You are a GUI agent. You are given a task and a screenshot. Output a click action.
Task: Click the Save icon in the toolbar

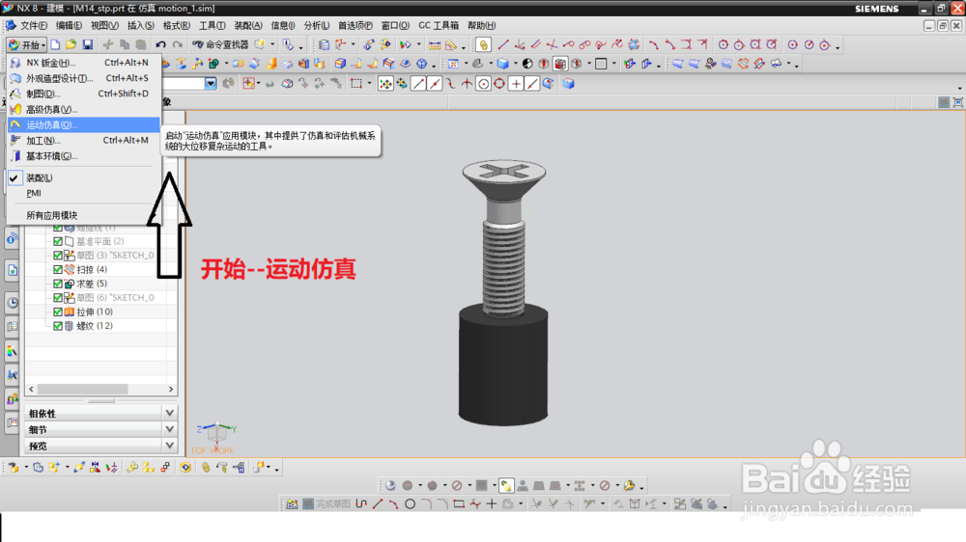[x=87, y=45]
